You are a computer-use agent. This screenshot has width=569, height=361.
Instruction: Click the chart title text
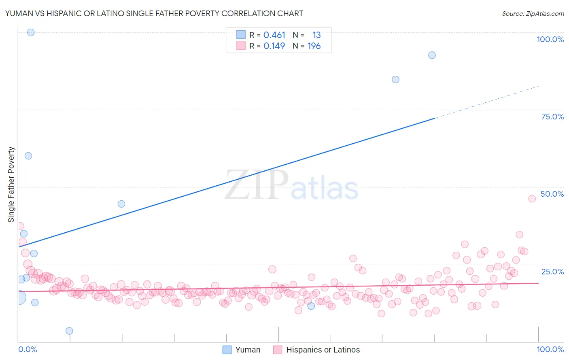154,14
